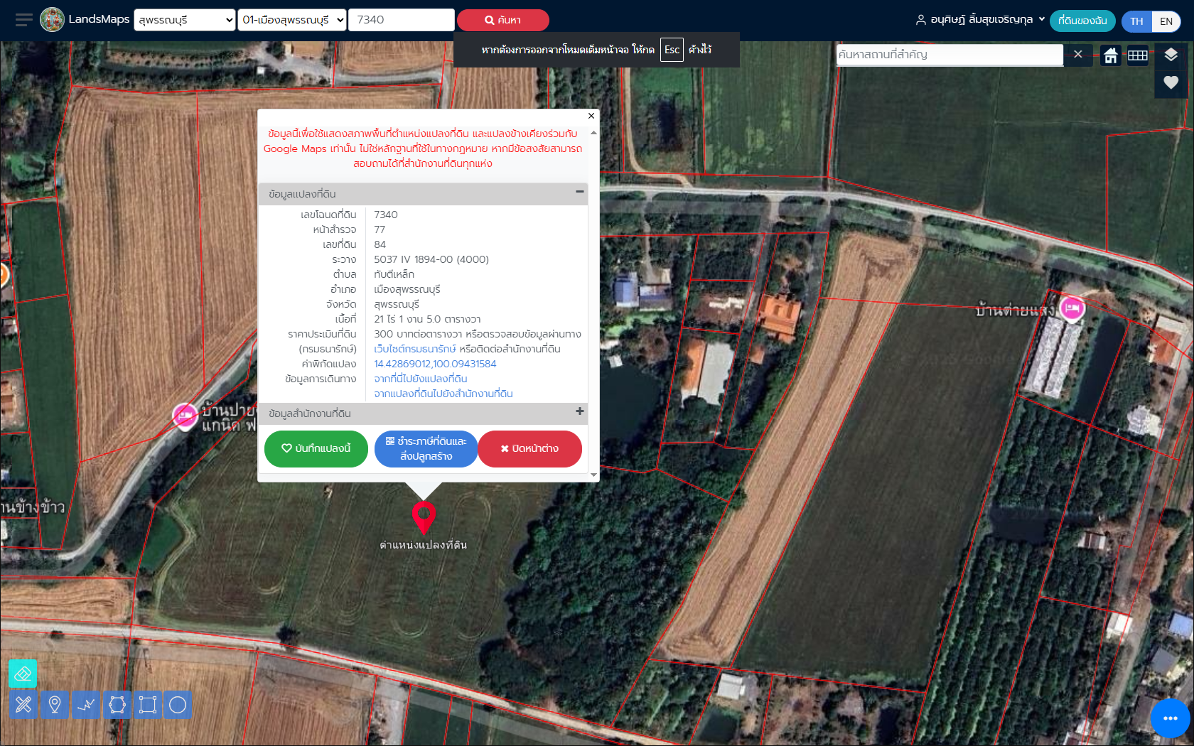The image size is (1194, 746).
Task: Click the red ค้นหา search button
Action: click(502, 20)
